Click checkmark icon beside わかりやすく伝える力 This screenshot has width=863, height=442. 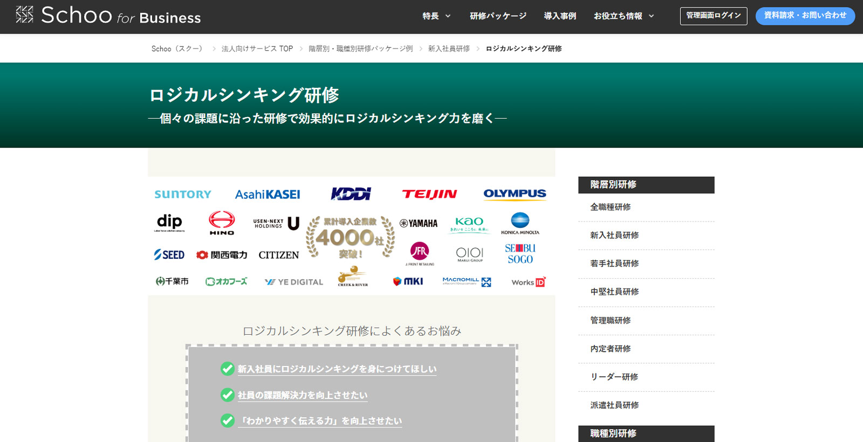click(228, 420)
